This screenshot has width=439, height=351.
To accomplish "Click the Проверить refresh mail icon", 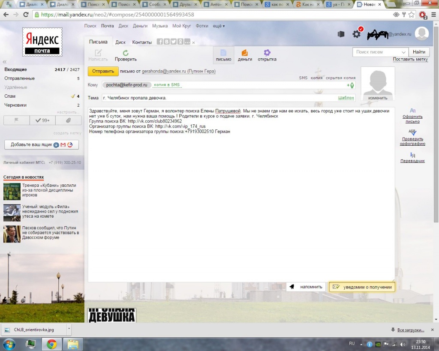I will click(125, 53).
